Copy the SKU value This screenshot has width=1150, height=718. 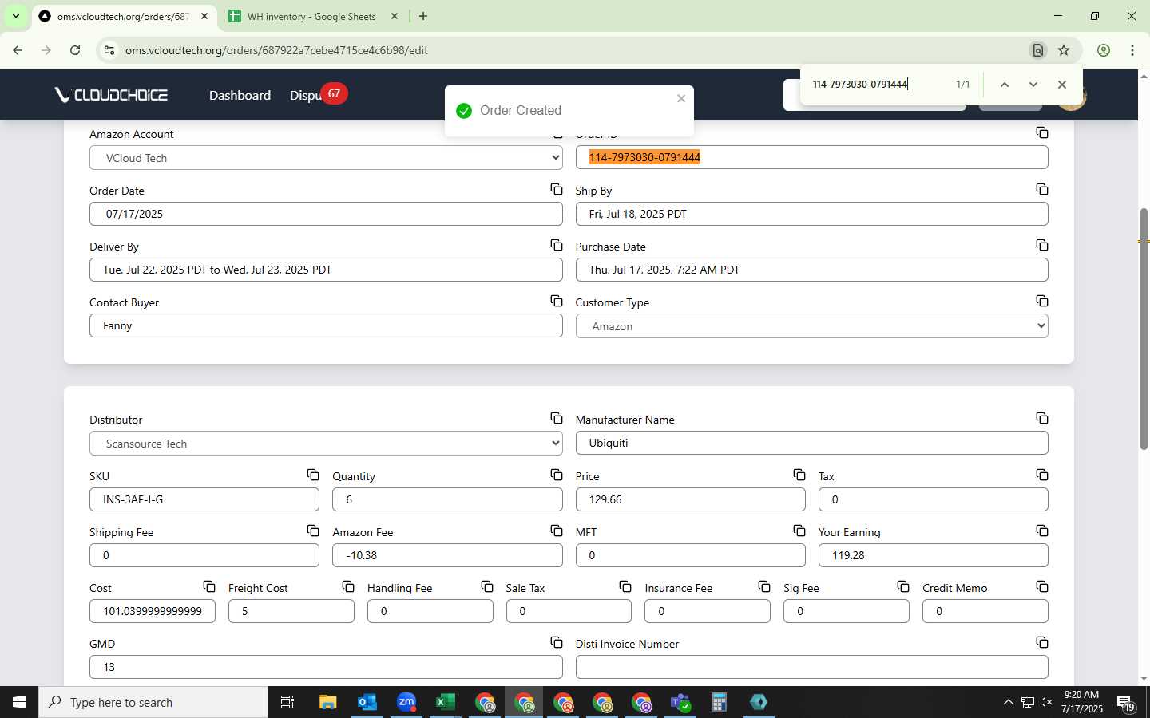[x=313, y=475]
